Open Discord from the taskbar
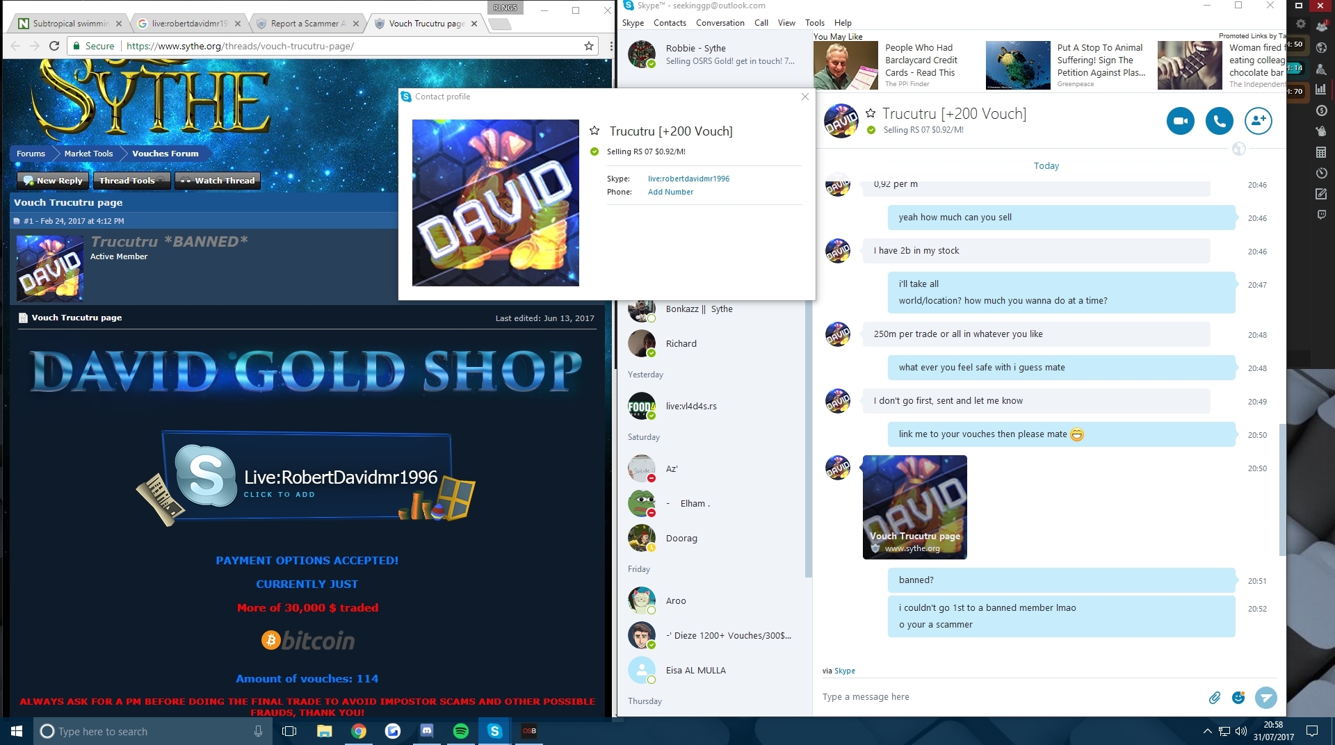 [426, 731]
